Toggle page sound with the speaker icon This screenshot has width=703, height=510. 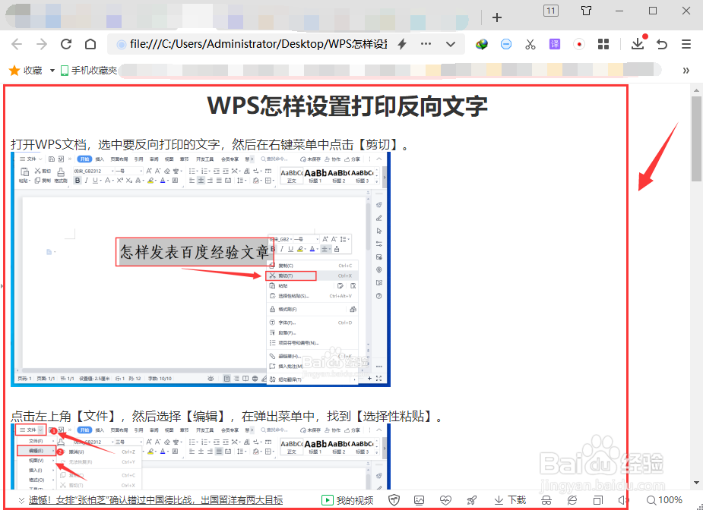coord(623,500)
